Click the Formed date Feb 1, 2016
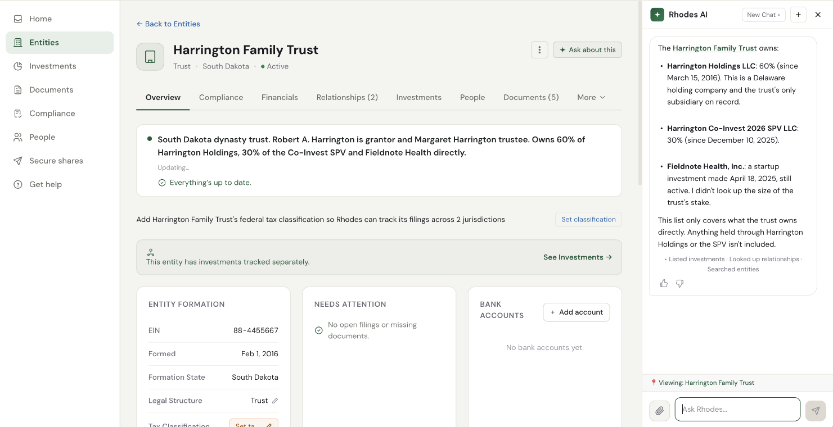Viewport: 833px width, 427px height. 260,354
